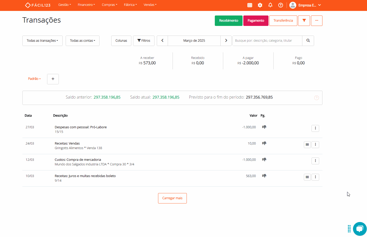
Task: Click the orange funnel filter button
Action: click(304, 21)
